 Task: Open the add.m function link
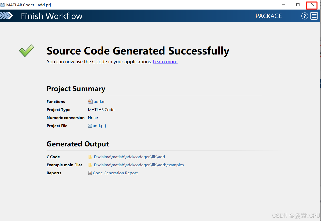100,102
